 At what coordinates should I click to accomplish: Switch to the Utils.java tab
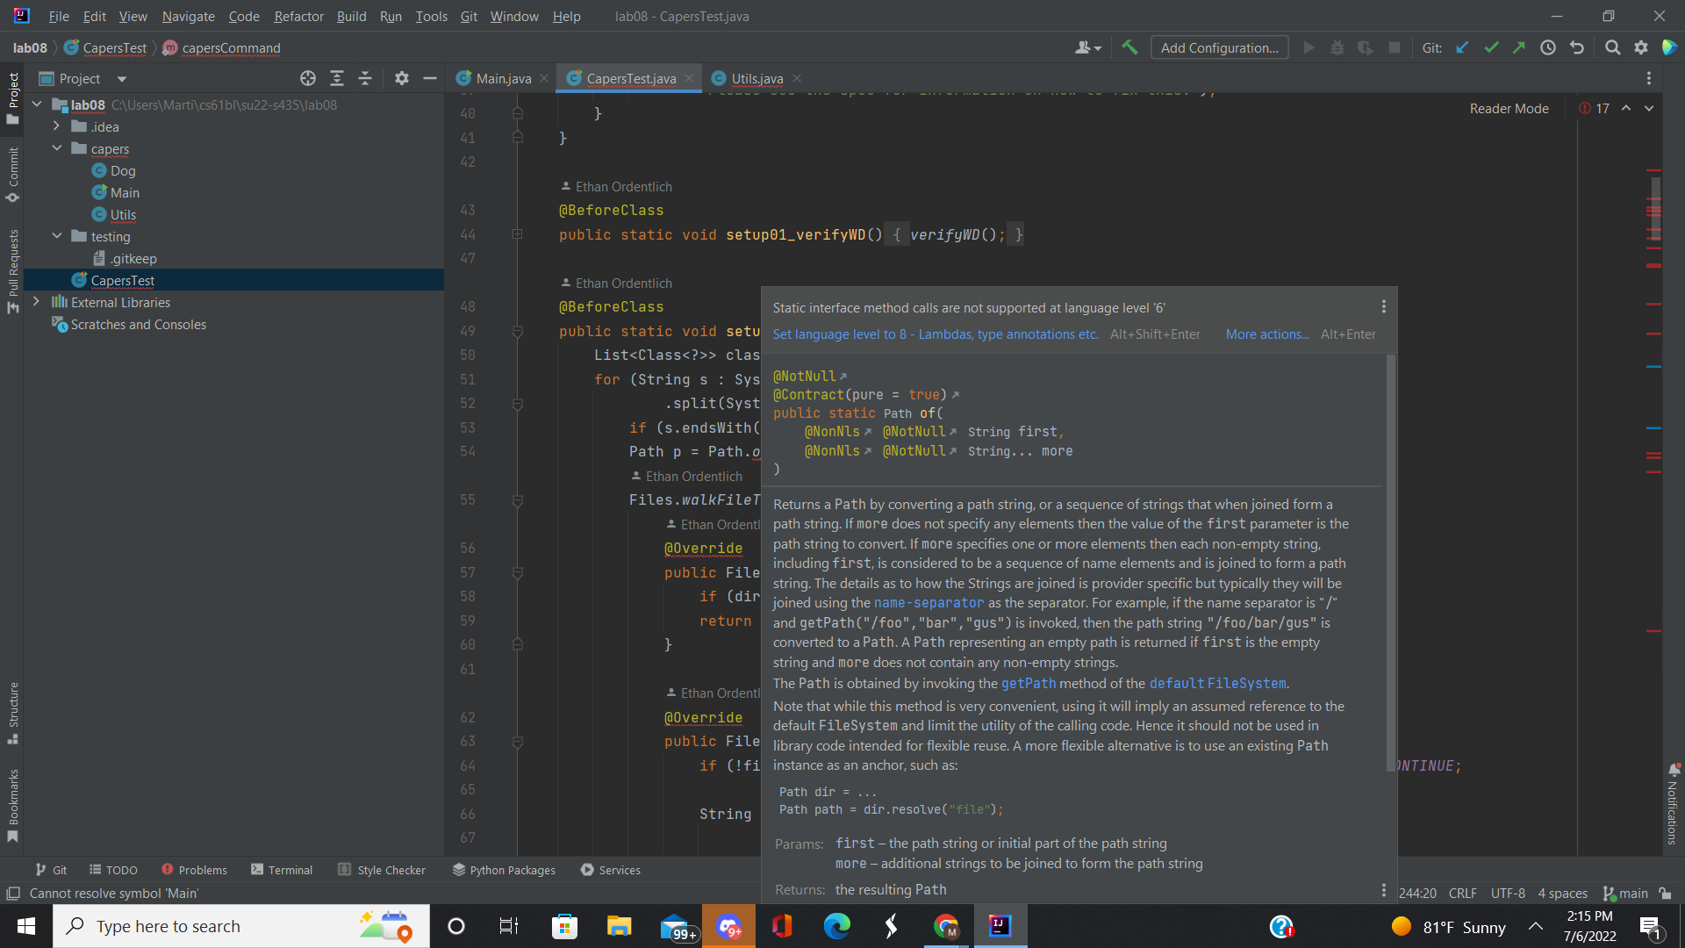(x=756, y=79)
